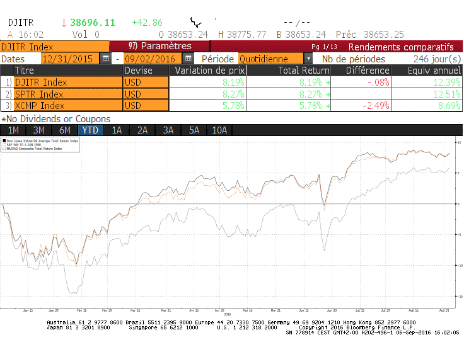Click the USD currency for DJITR Index
Viewport: 464px width, 347px height.
(146, 82)
